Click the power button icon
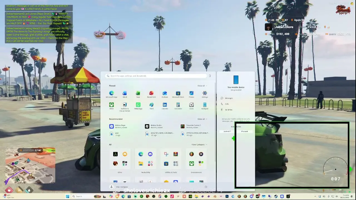 pyautogui.click(x=206, y=187)
